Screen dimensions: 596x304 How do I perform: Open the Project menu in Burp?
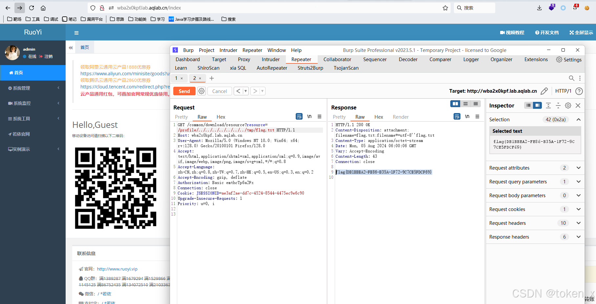206,50
